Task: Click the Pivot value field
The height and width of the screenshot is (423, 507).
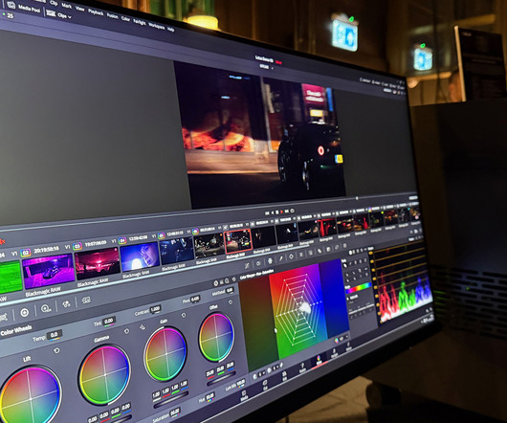Action: point(195,300)
